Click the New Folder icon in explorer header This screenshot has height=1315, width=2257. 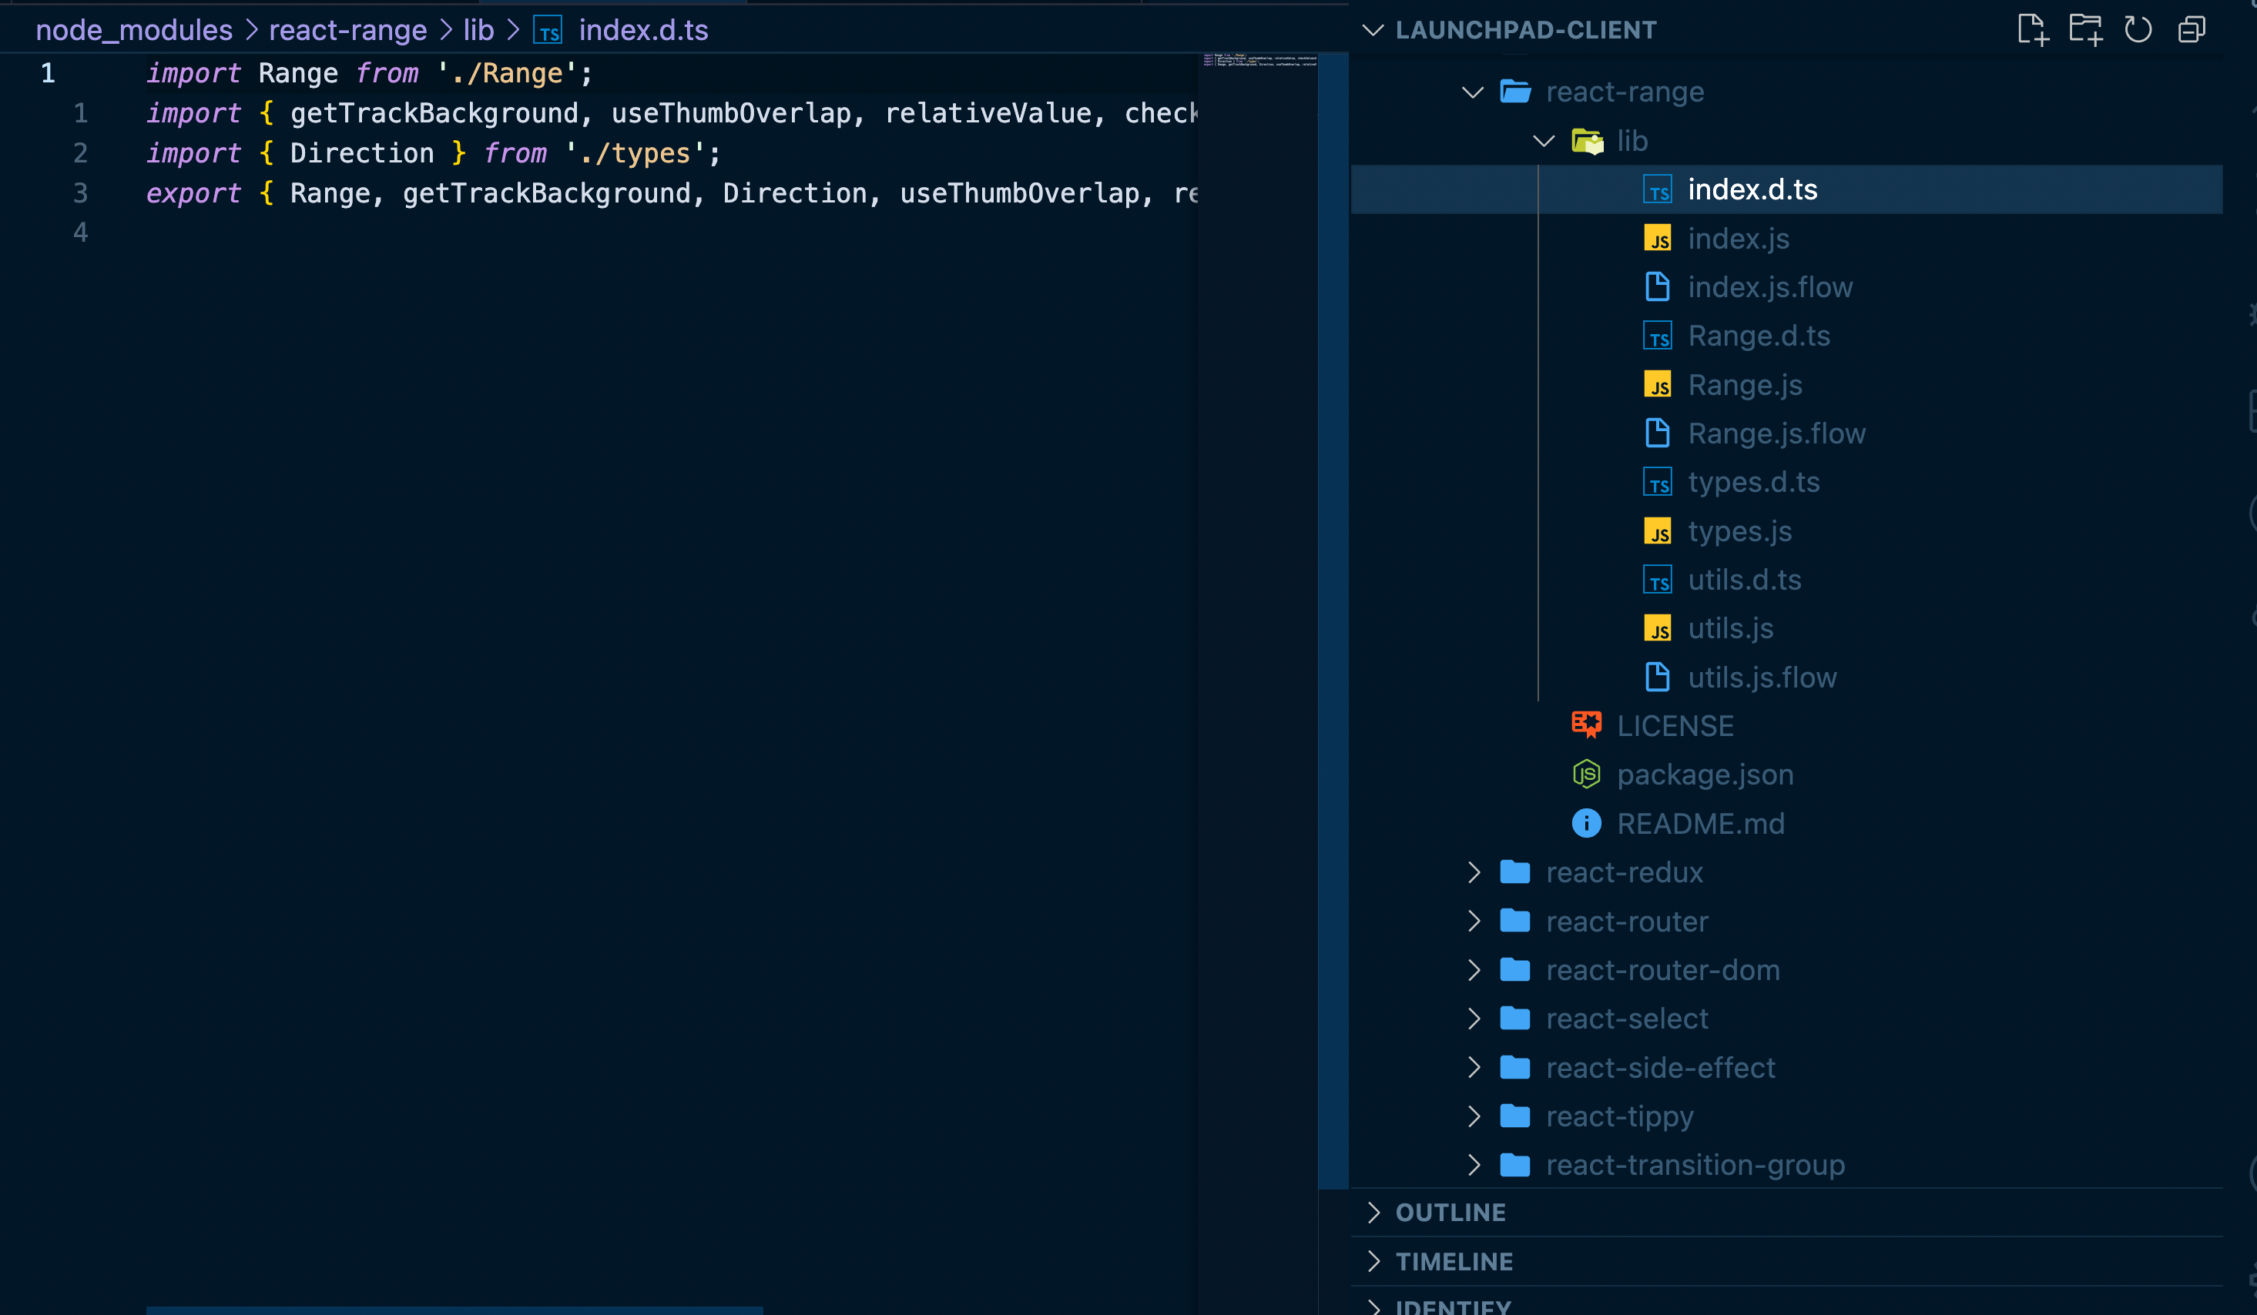point(2085,29)
